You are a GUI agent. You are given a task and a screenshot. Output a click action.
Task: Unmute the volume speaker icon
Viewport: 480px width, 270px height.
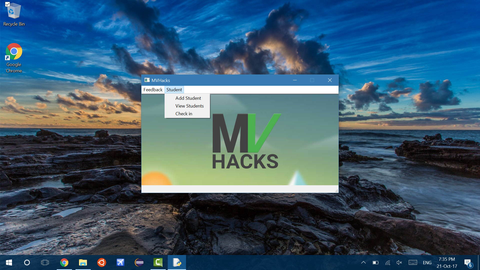click(399, 262)
